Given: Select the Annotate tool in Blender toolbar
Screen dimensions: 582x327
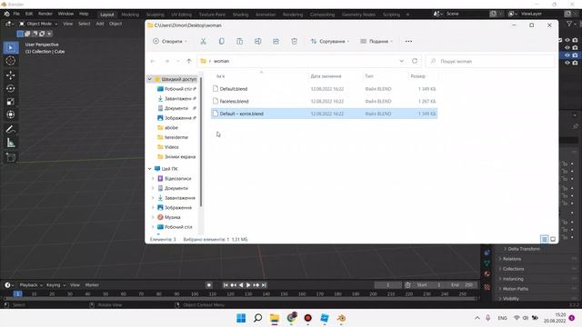Looking at the screenshot, I should pos(10,129).
